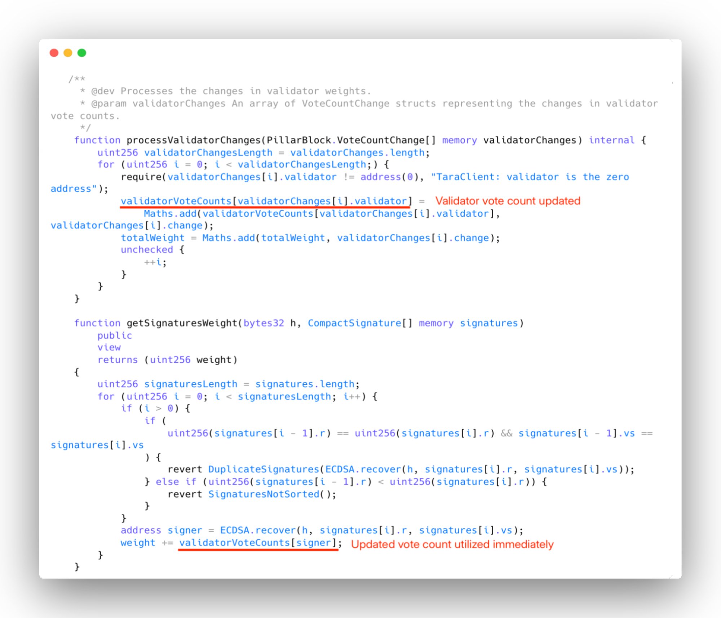Select the underlined validatorVoteCounts assignment line
This screenshot has width=721, height=618.
click(266, 201)
